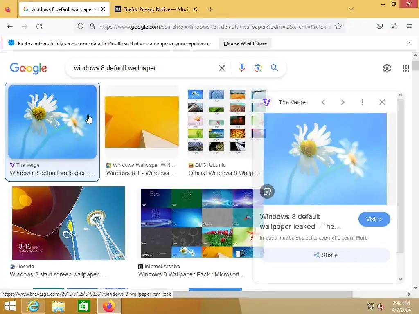
Task: Click the page scroll-down arrow
Action: click(x=416, y=287)
